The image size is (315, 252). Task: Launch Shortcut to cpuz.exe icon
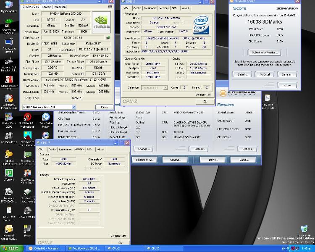pyautogui.click(x=27, y=196)
